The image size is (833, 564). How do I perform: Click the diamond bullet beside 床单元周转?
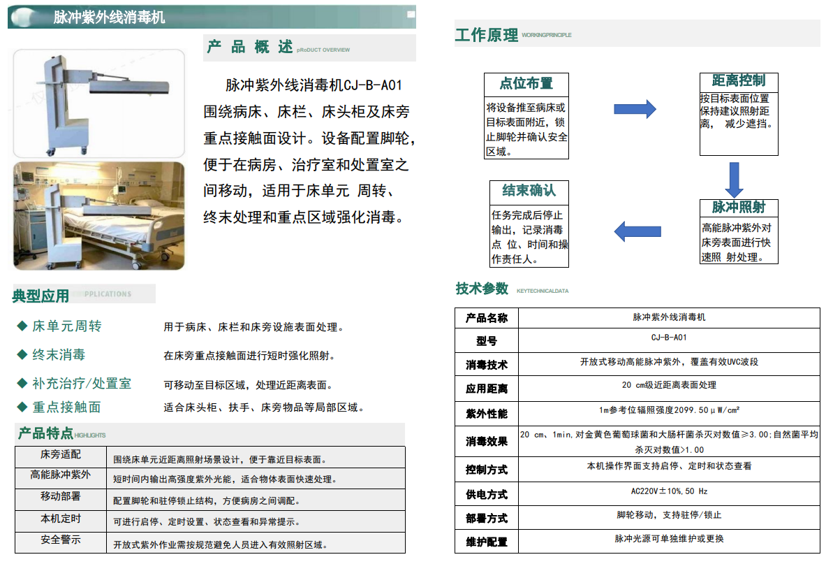22,326
